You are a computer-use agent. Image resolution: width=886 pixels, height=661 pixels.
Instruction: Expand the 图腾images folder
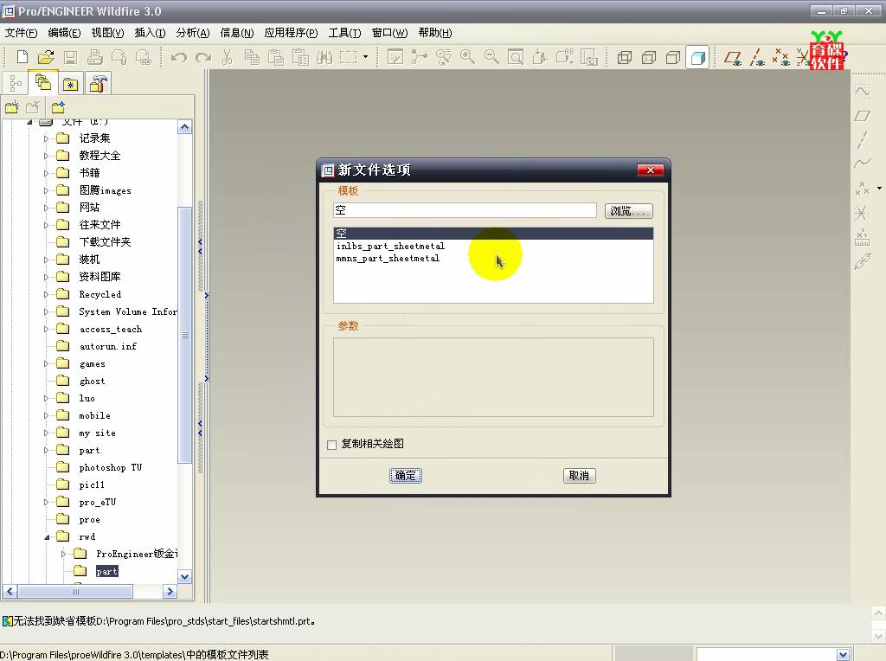click(x=47, y=190)
